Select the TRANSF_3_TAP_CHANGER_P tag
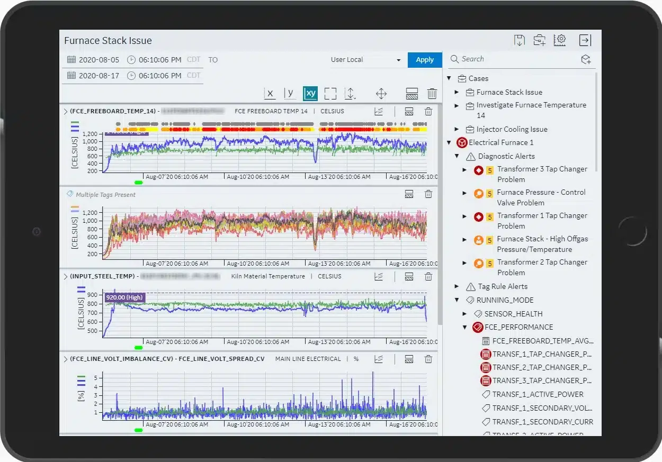 (542, 381)
